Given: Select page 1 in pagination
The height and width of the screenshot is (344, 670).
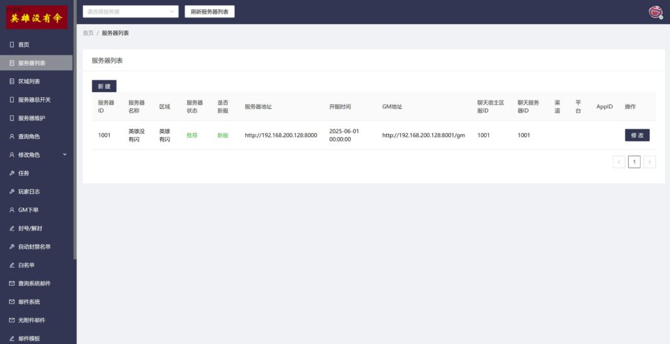Looking at the screenshot, I should point(634,162).
